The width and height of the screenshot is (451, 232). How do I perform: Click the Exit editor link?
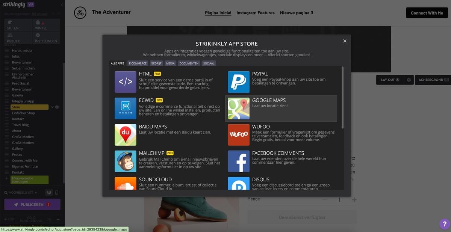tap(9, 219)
